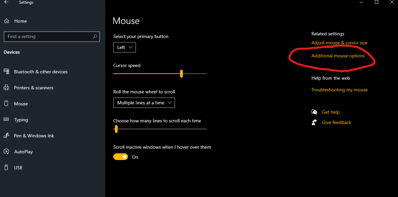Select Mouse in the sidebar
The width and height of the screenshot is (398, 197).
coord(21,104)
